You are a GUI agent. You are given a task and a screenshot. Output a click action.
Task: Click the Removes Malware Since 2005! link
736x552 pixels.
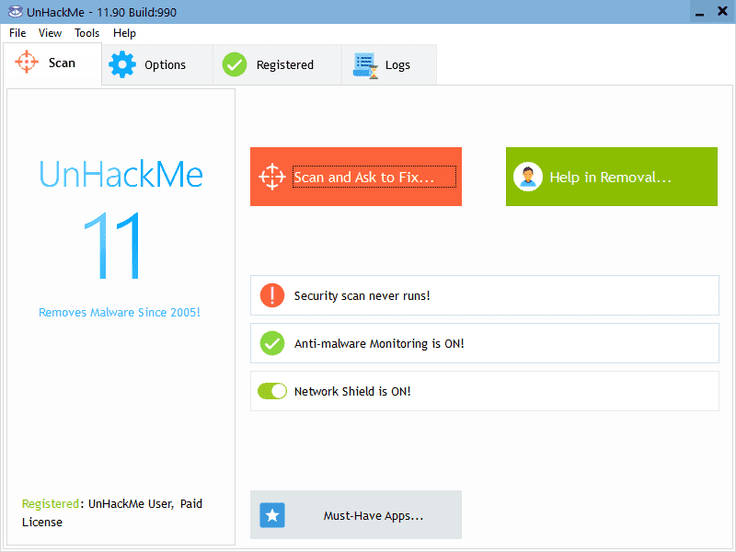click(x=120, y=312)
